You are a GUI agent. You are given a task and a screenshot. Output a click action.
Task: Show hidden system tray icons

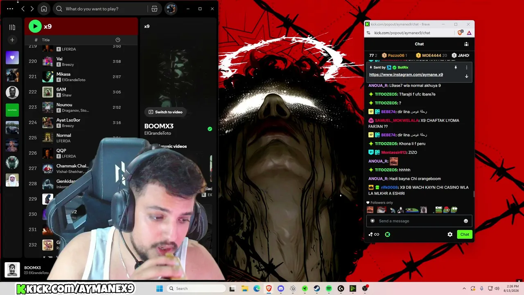click(464, 288)
